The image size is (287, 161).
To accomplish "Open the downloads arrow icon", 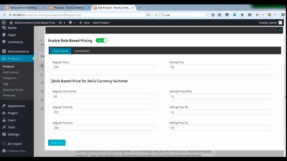I will point(234,15).
